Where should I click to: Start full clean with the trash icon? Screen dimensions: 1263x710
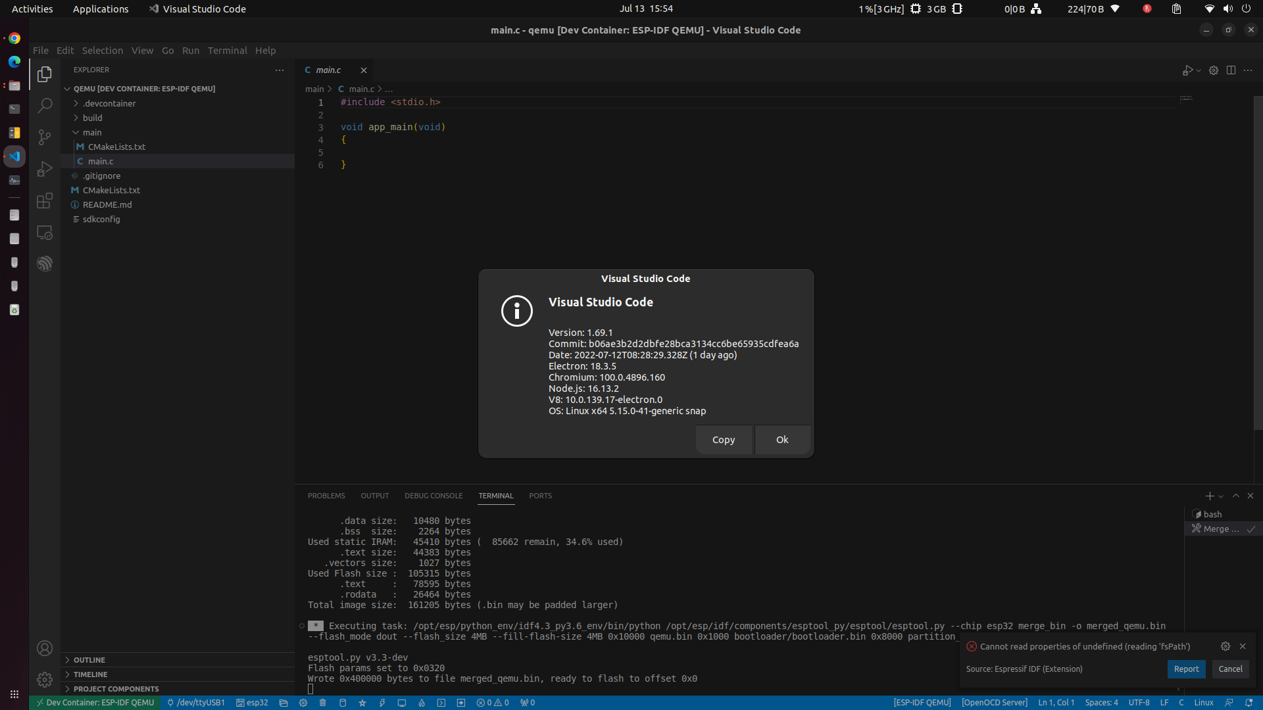[323, 703]
